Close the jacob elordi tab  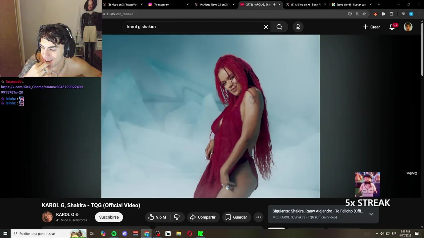tap(371, 5)
